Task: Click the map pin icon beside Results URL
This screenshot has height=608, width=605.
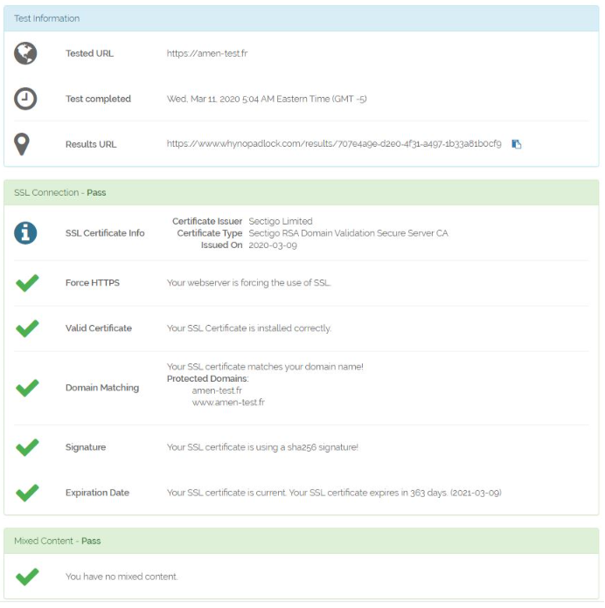Action: click(22, 144)
